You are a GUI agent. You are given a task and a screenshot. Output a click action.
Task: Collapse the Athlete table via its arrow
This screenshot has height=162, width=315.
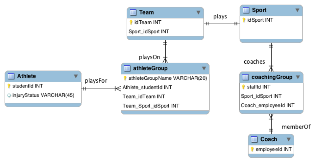76,76
